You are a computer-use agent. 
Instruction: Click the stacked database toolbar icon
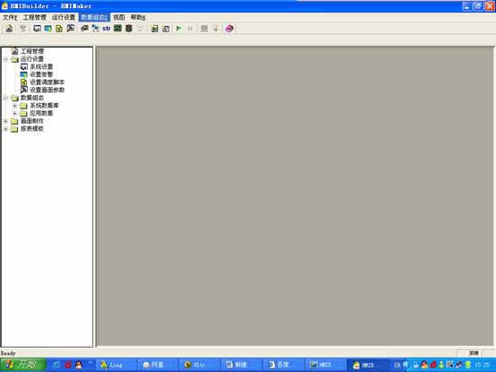129,29
